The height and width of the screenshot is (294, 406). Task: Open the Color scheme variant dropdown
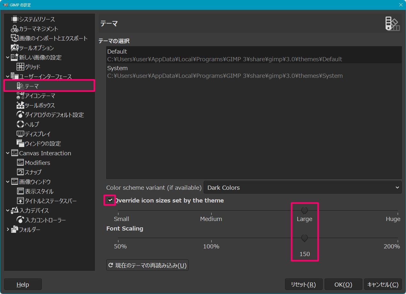[303, 187]
